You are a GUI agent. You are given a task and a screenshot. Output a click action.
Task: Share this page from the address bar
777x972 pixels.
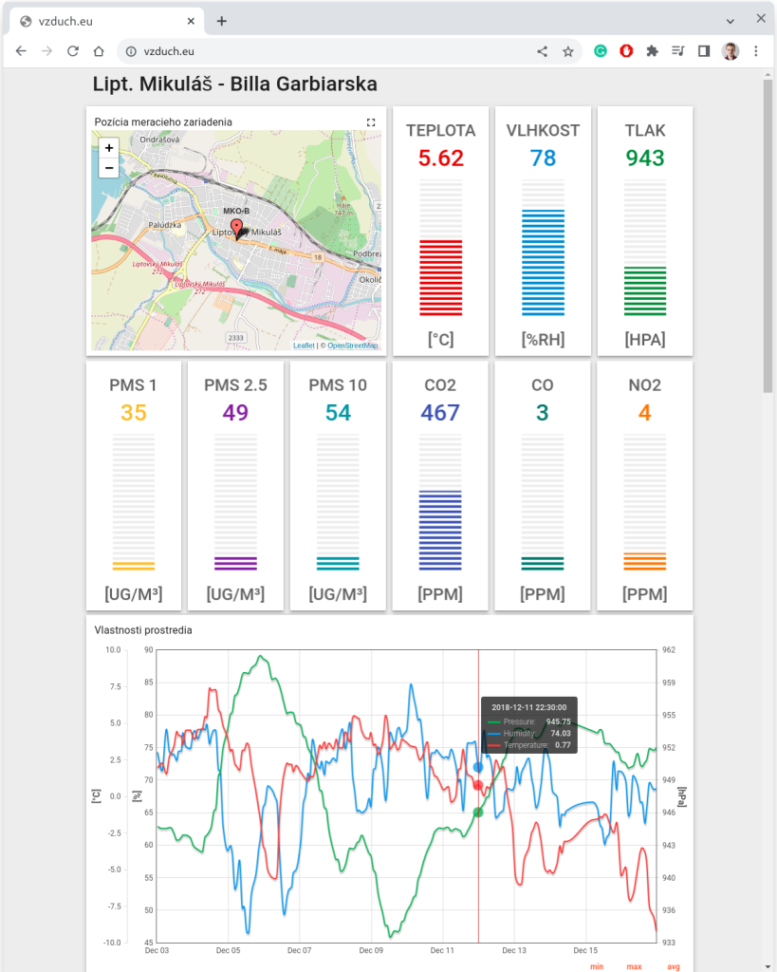click(x=543, y=51)
